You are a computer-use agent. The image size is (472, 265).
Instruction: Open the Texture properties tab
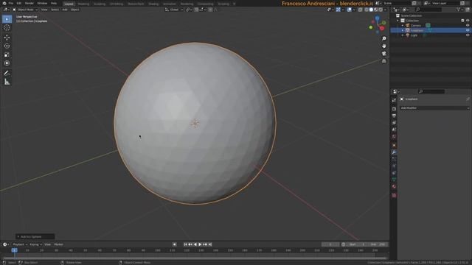[x=394, y=195]
